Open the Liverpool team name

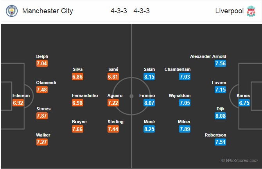(x=230, y=11)
